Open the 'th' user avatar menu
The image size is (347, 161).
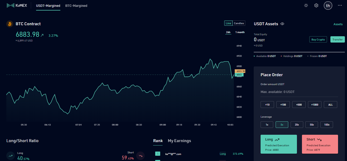pyautogui.click(x=328, y=6)
